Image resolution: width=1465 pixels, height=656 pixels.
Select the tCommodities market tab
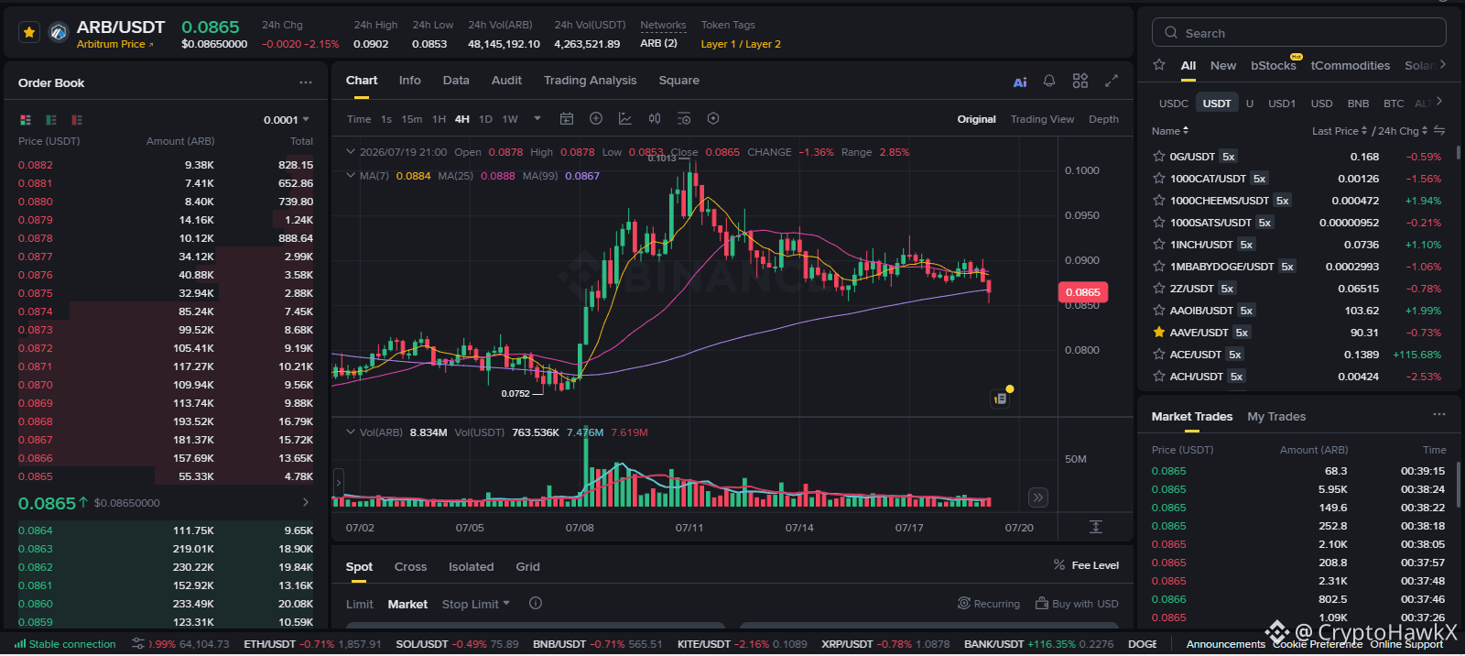1350,65
